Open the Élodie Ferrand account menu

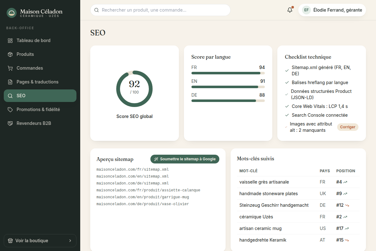332,10
